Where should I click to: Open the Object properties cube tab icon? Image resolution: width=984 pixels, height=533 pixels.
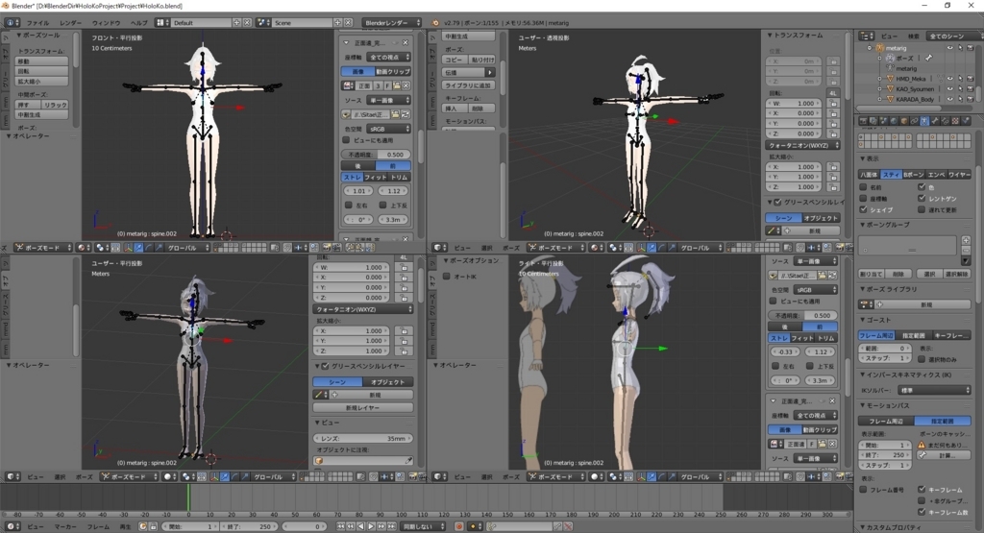click(x=904, y=121)
